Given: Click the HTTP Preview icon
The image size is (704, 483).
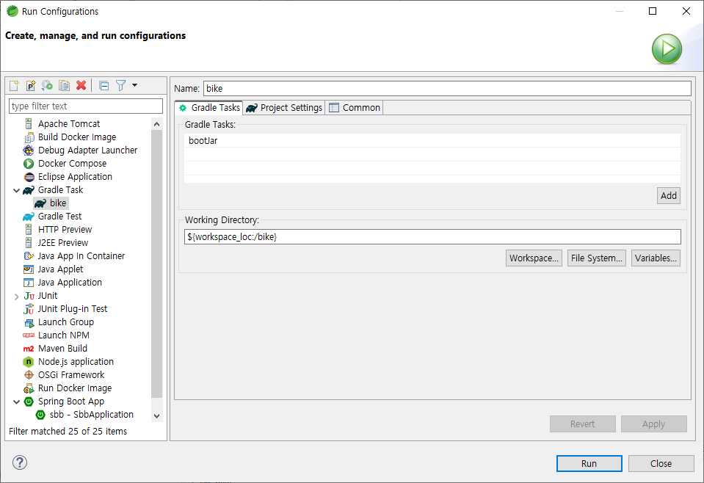Looking at the screenshot, I should pos(29,229).
